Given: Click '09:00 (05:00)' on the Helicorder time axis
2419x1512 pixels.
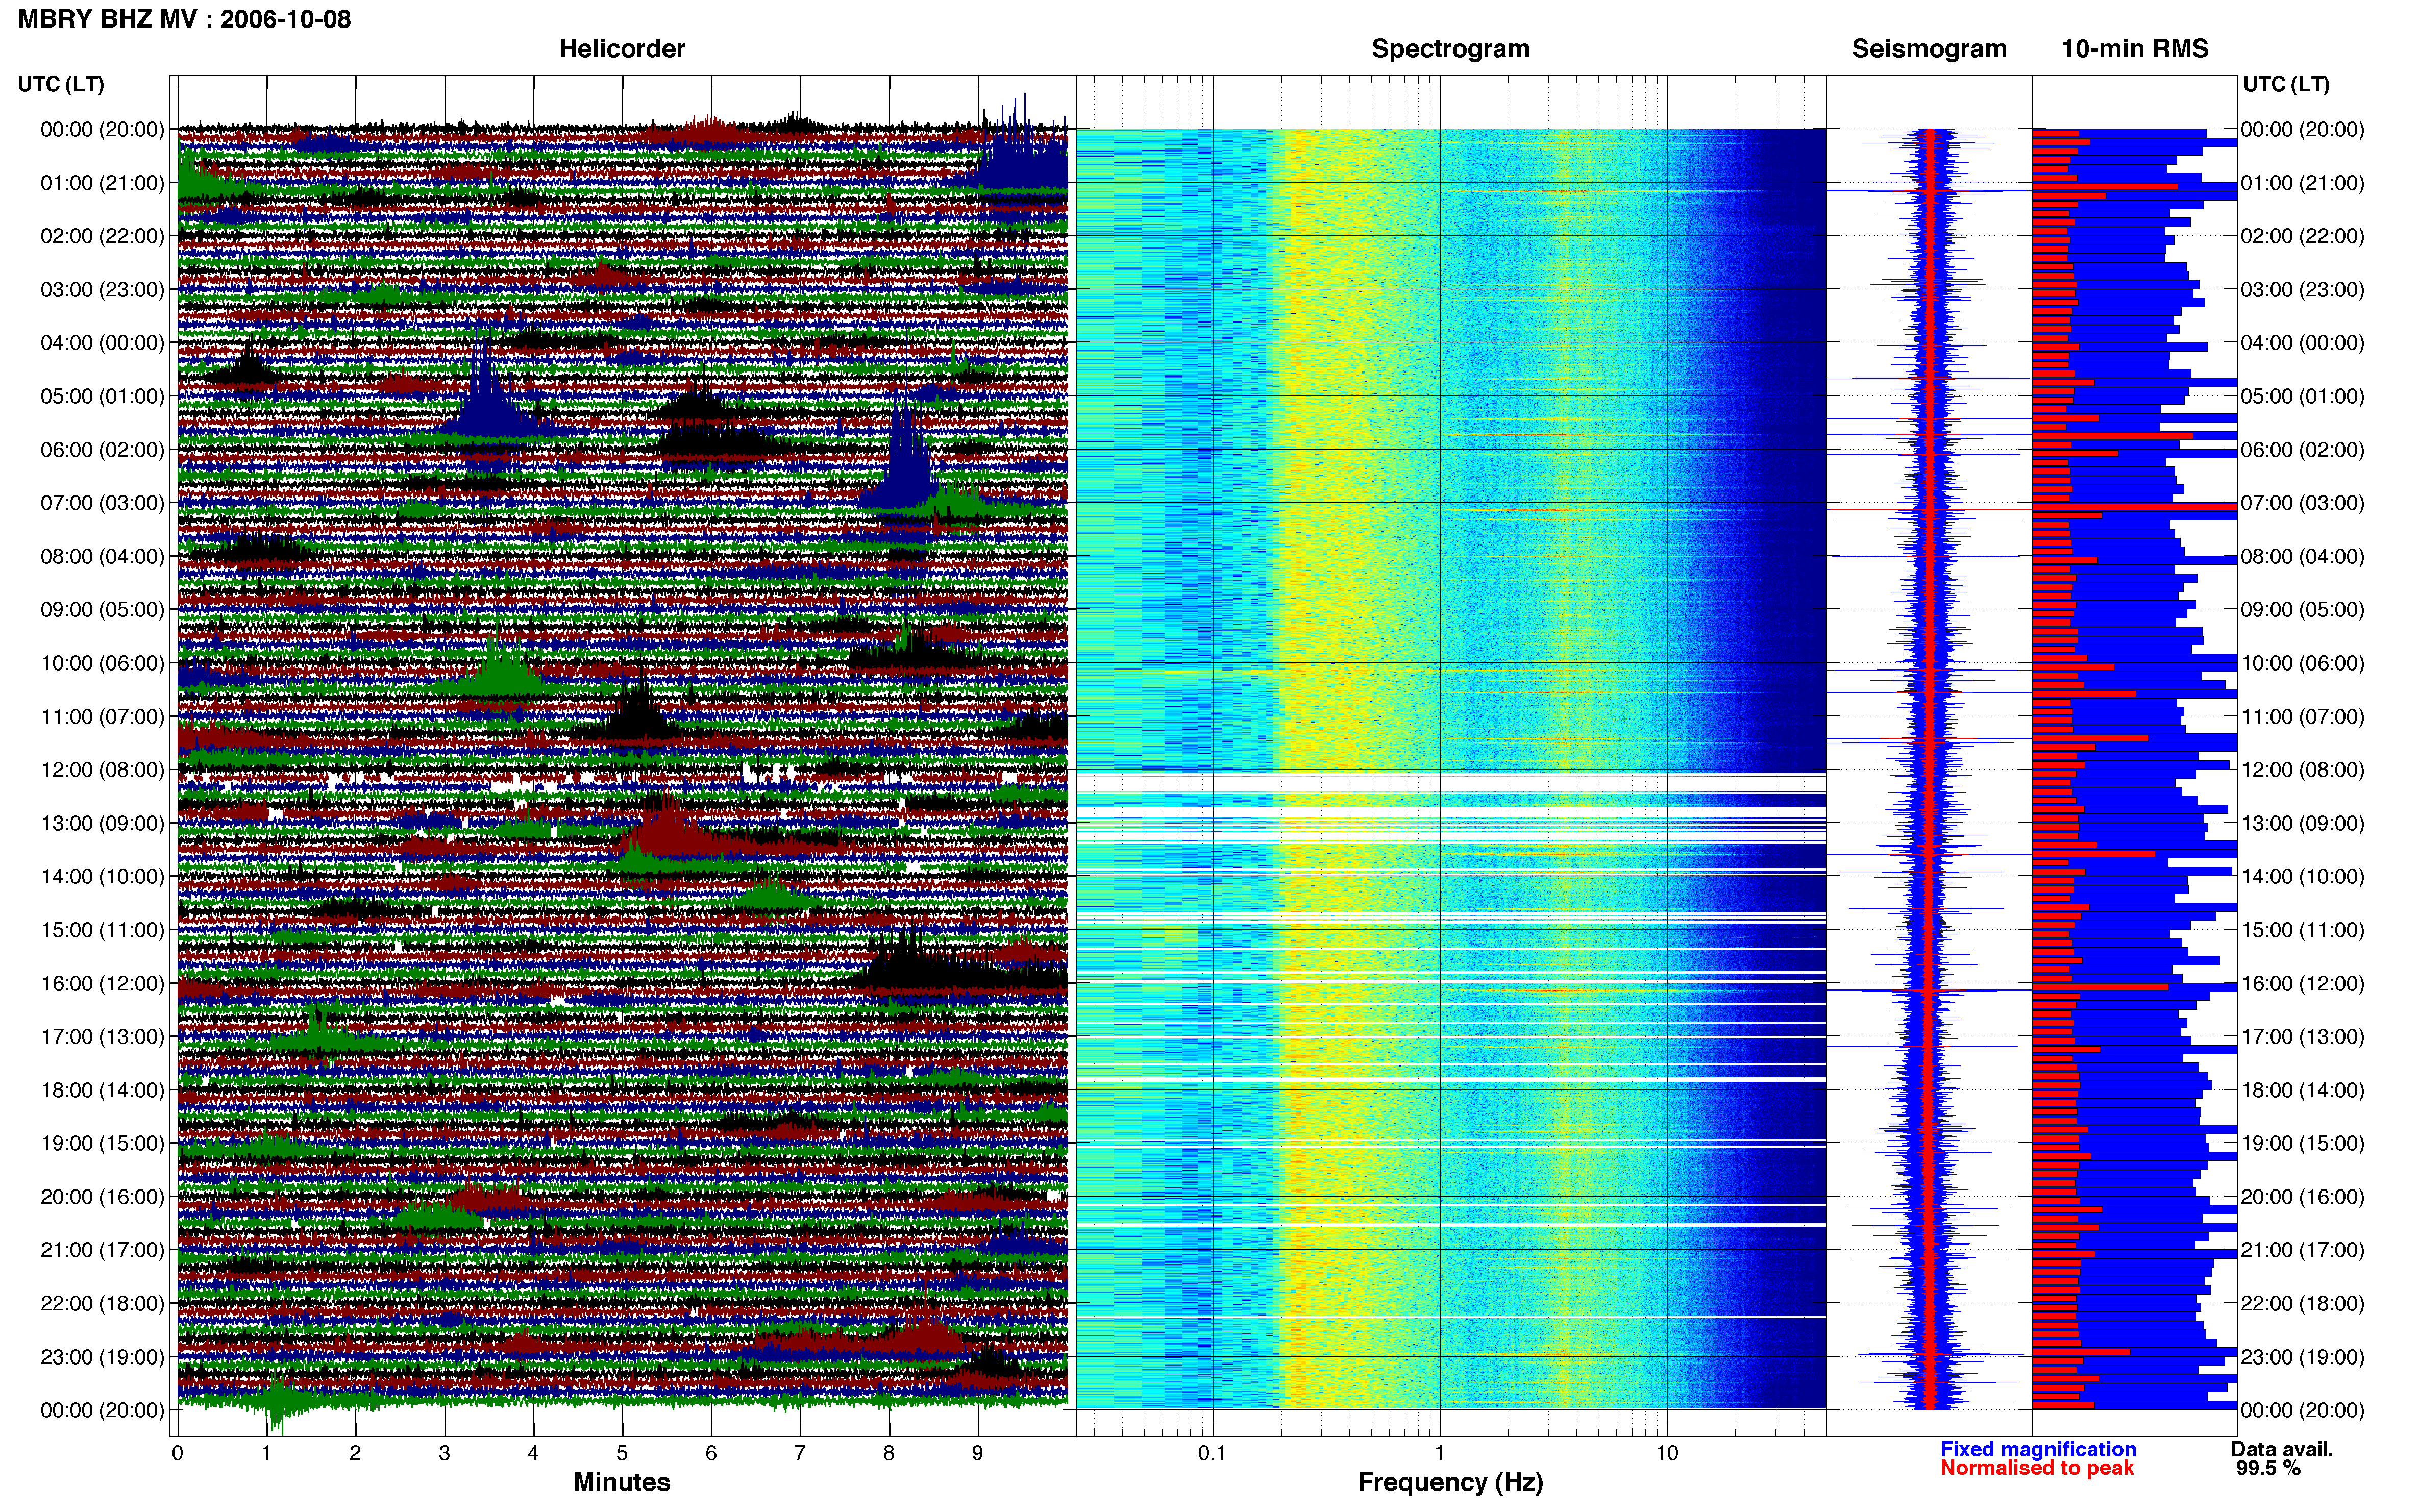Looking at the screenshot, I should (102, 610).
